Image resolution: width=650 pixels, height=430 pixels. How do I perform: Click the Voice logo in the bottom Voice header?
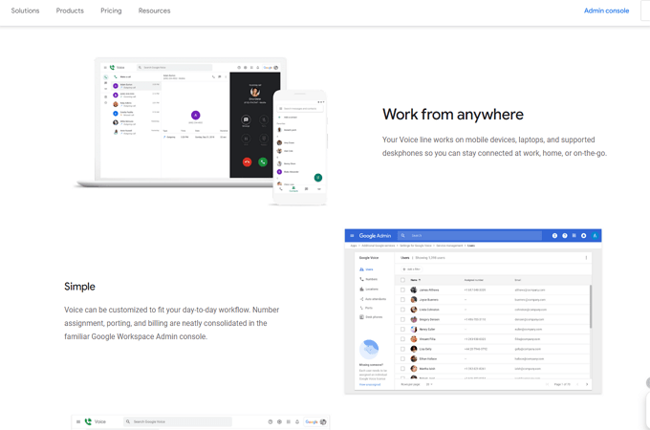click(96, 421)
